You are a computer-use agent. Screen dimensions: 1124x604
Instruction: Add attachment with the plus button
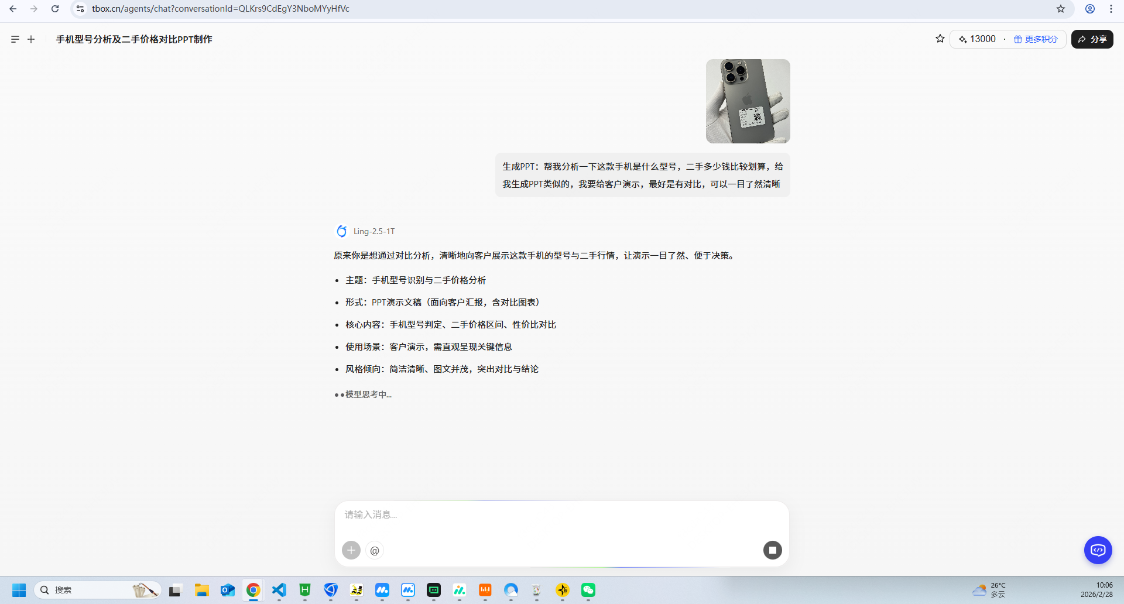(x=351, y=550)
